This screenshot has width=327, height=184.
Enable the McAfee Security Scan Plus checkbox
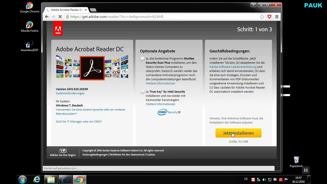[x=142, y=59]
